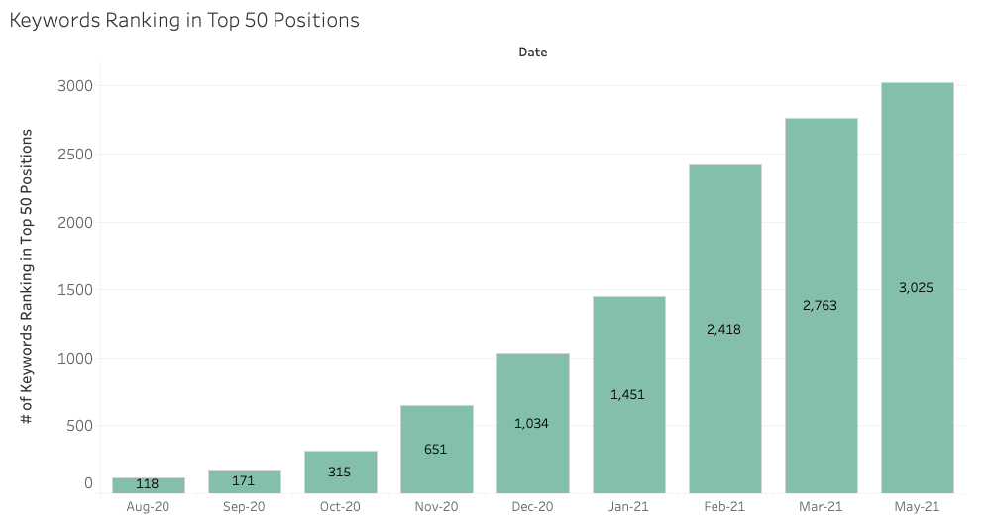
Task: Click the 'May-21' x-axis label
Action: (917, 507)
